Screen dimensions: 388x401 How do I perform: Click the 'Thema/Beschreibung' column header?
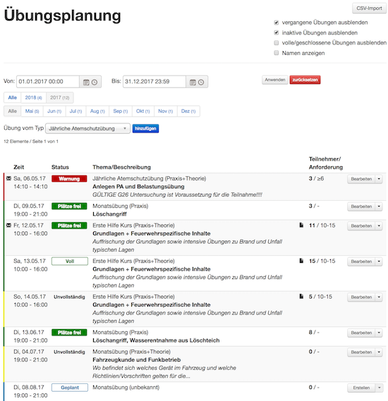tap(121, 167)
